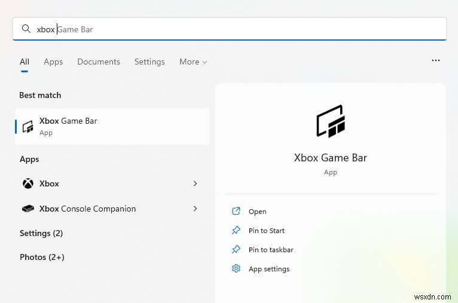
Task: Switch to the Apps filter tab
Action: click(53, 62)
